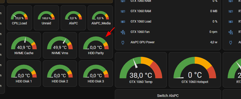
Task: Open the AlsPC_Media gauge card
Action: [x=100, y=18]
